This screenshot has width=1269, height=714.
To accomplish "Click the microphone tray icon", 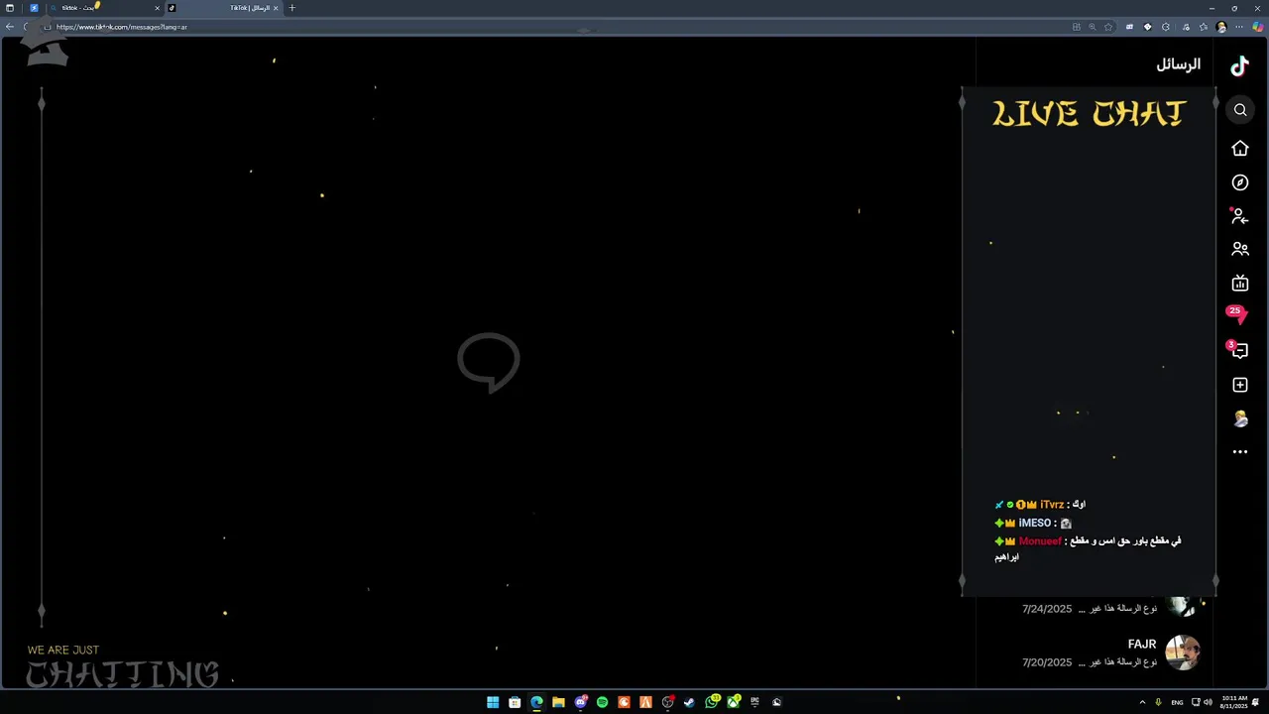I will (1158, 702).
